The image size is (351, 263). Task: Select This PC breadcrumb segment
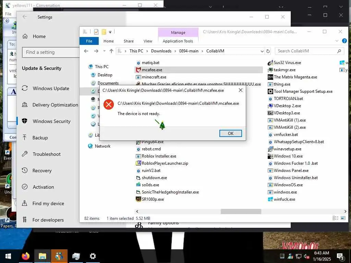pos(136,51)
